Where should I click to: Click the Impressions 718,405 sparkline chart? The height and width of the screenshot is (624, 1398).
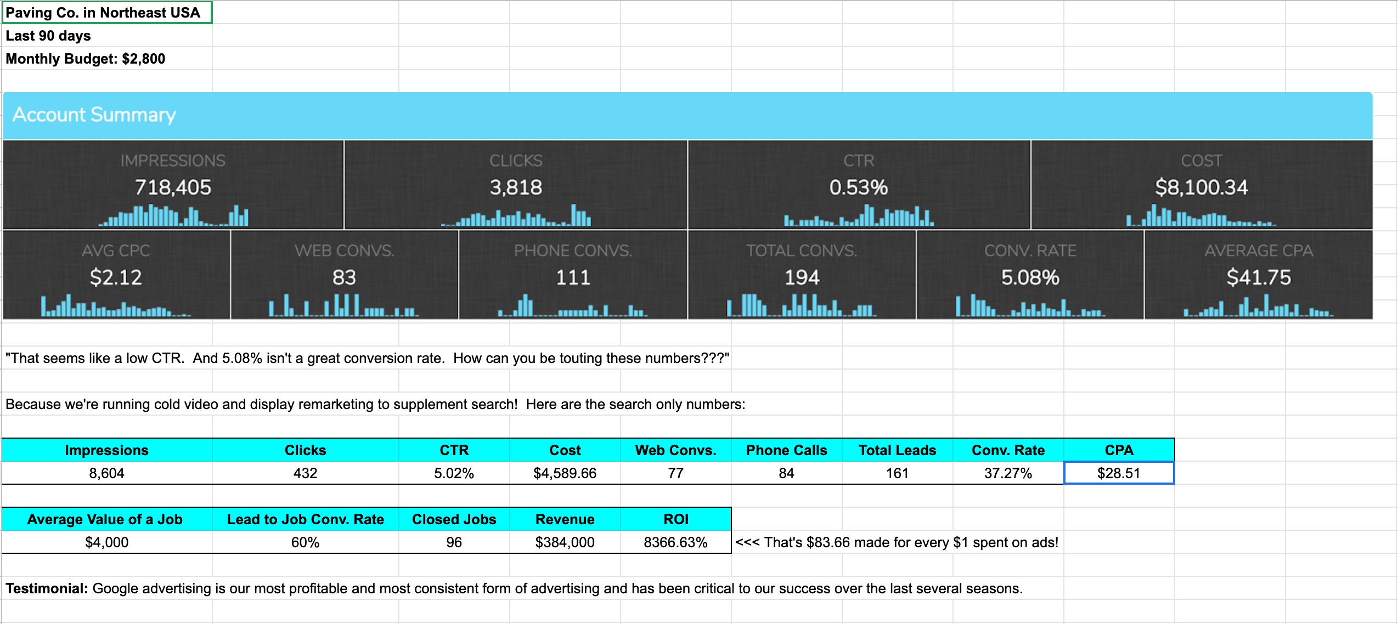click(x=173, y=216)
